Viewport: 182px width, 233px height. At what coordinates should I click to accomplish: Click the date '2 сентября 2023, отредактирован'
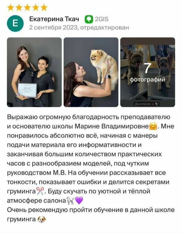79,28
